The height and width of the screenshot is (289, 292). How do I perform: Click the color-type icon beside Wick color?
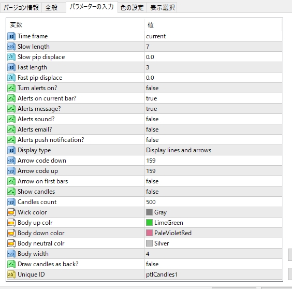click(11, 212)
